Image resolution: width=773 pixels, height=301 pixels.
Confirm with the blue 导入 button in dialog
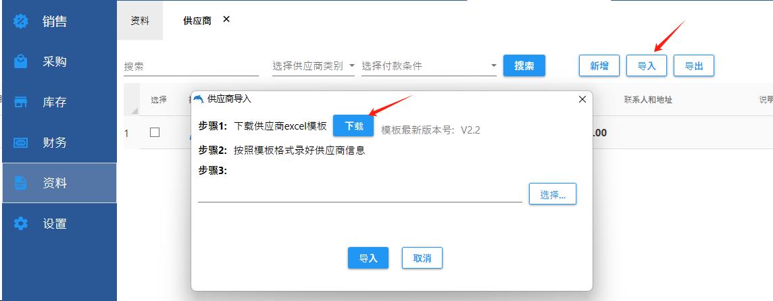coord(368,258)
